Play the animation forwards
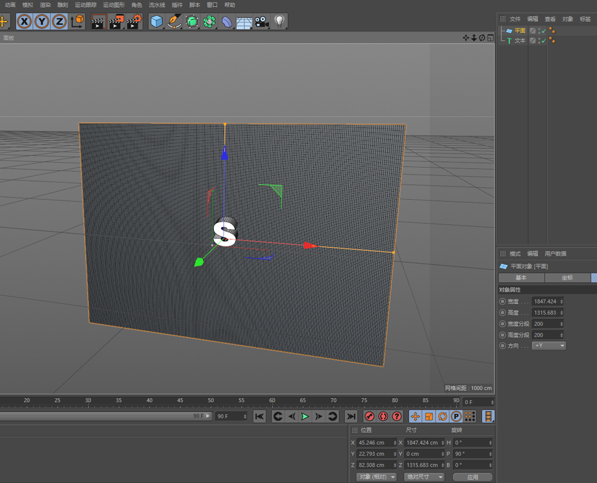Screen dimensions: 597x483 [305, 416]
